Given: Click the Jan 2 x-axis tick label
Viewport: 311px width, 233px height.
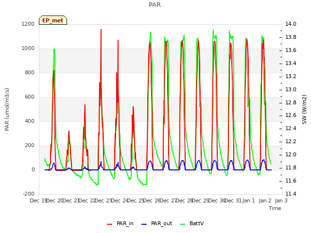Looking at the screenshot, I should (x=265, y=200).
